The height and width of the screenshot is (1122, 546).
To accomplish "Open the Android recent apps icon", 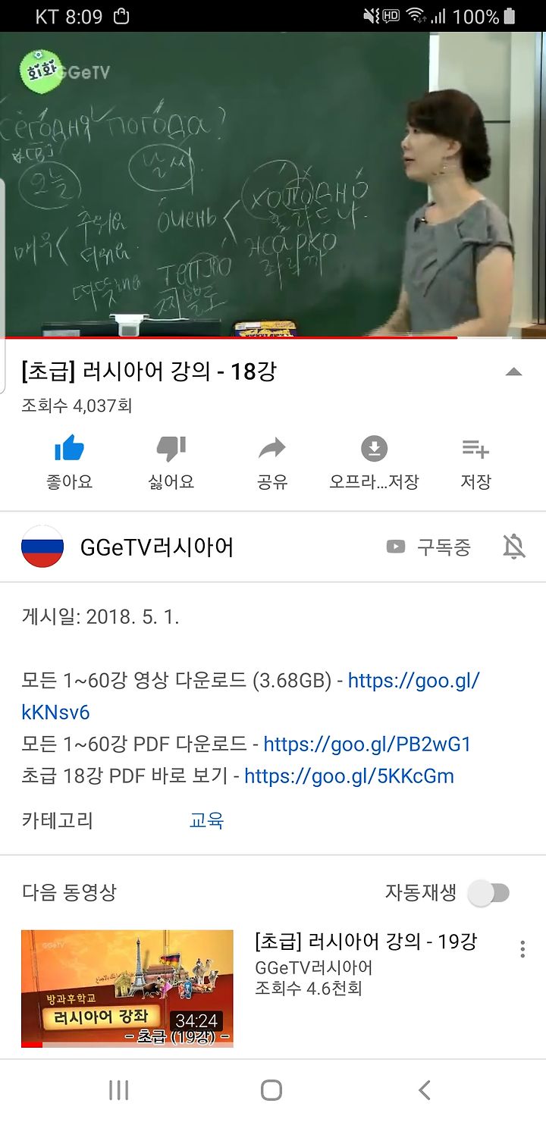I will [x=118, y=1090].
